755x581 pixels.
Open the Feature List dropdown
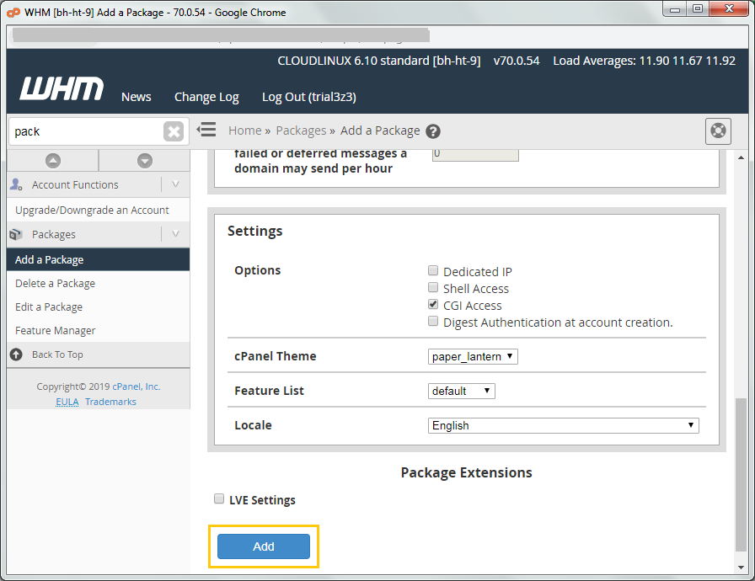(x=461, y=391)
